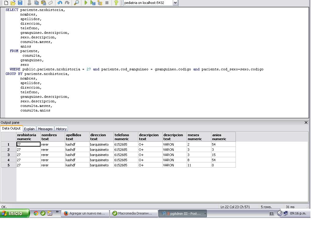Click anios value 0 in row 5
The width and height of the screenshot is (312, 234).
[x=223, y=165]
